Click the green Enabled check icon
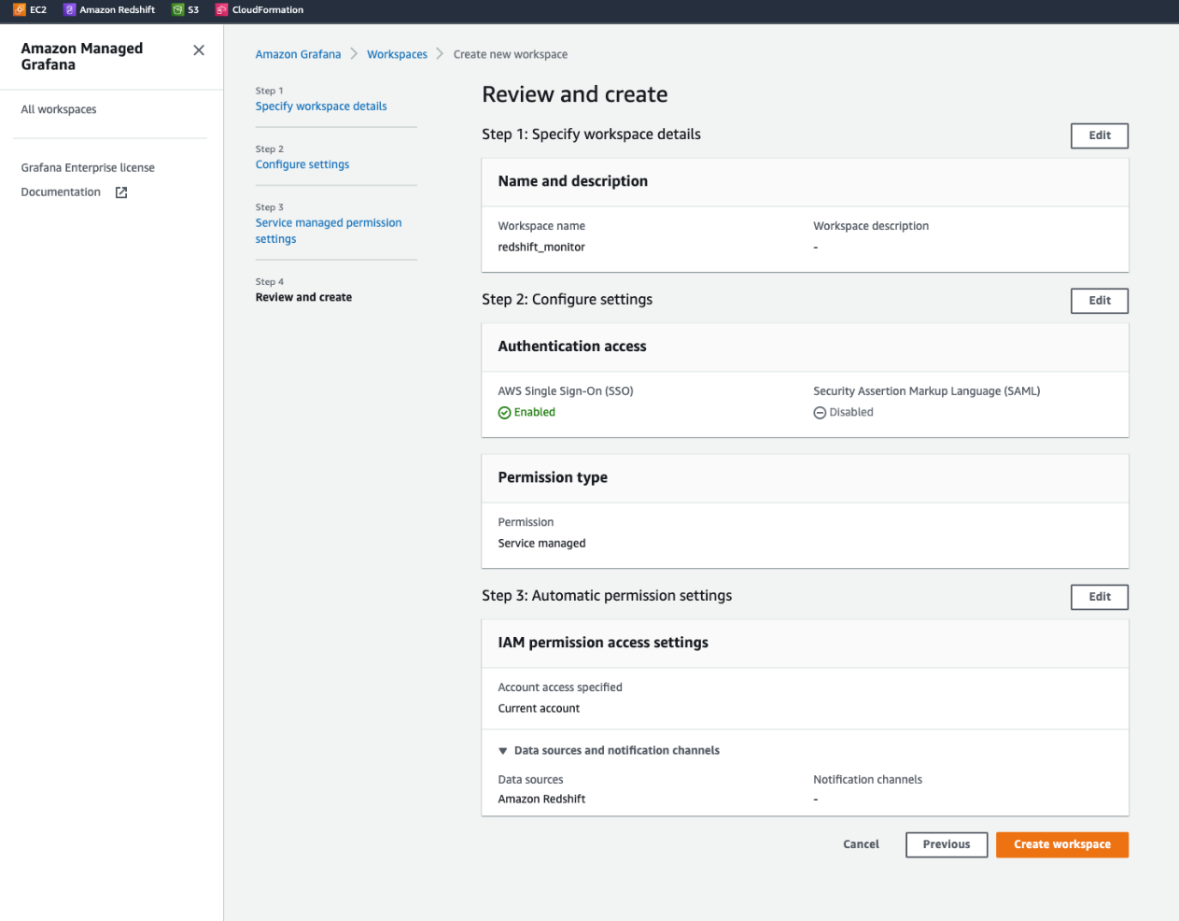The height and width of the screenshot is (921, 1179). pyautogui.click(x=504, y=413)
